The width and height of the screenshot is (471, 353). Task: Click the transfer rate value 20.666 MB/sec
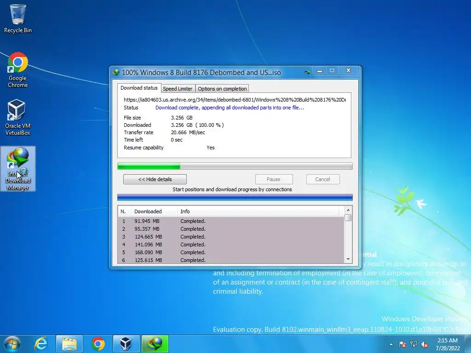188,132
